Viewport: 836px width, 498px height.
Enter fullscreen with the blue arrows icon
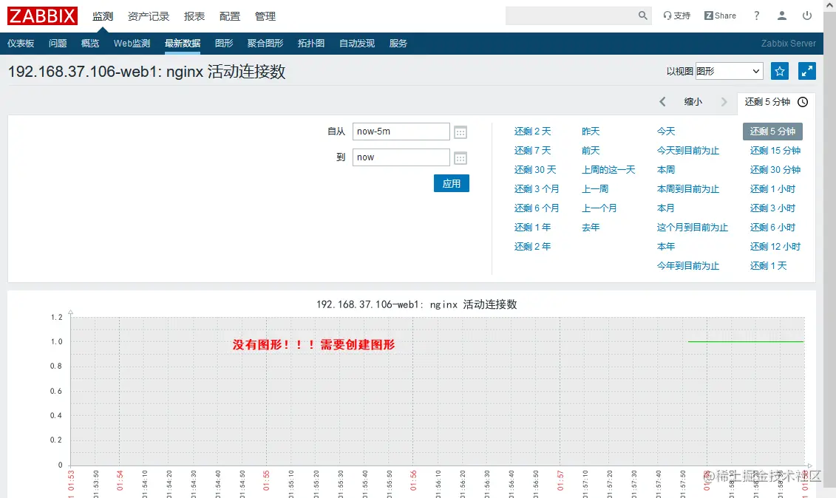tap(807, 71)
